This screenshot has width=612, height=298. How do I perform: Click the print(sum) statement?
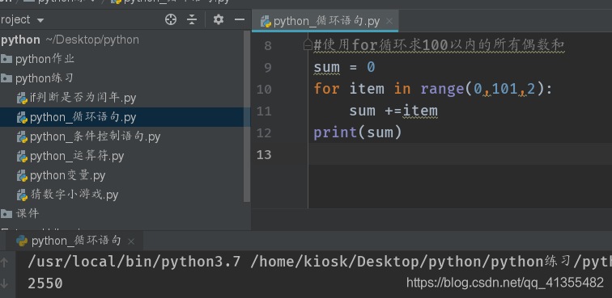pyautogui.click(x=358, y=132)
